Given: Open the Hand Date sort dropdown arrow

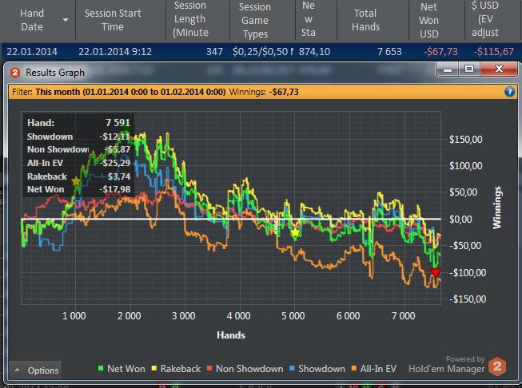Looking at the screenshot, I should [x=66, y=20].
